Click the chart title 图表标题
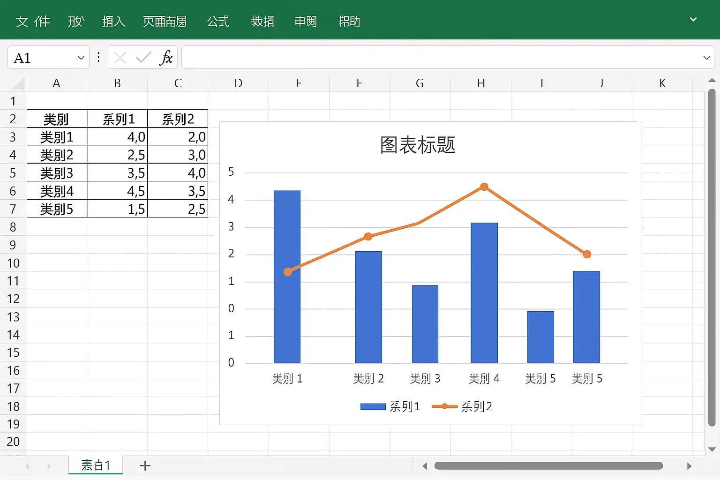720x480 pixels. (417, 145)
